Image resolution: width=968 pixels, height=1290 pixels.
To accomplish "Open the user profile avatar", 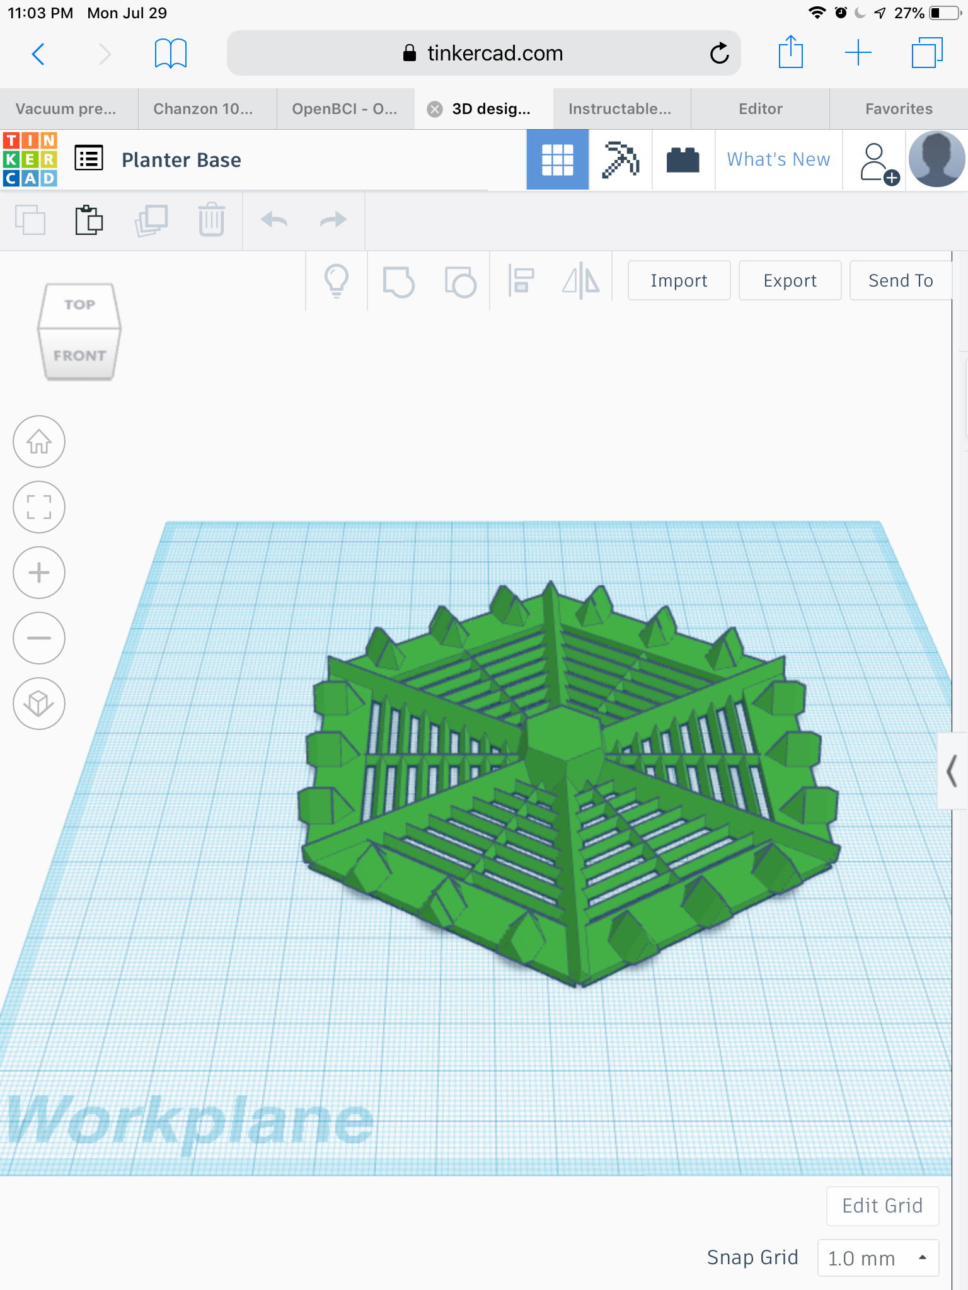I will tap(936, 159).
